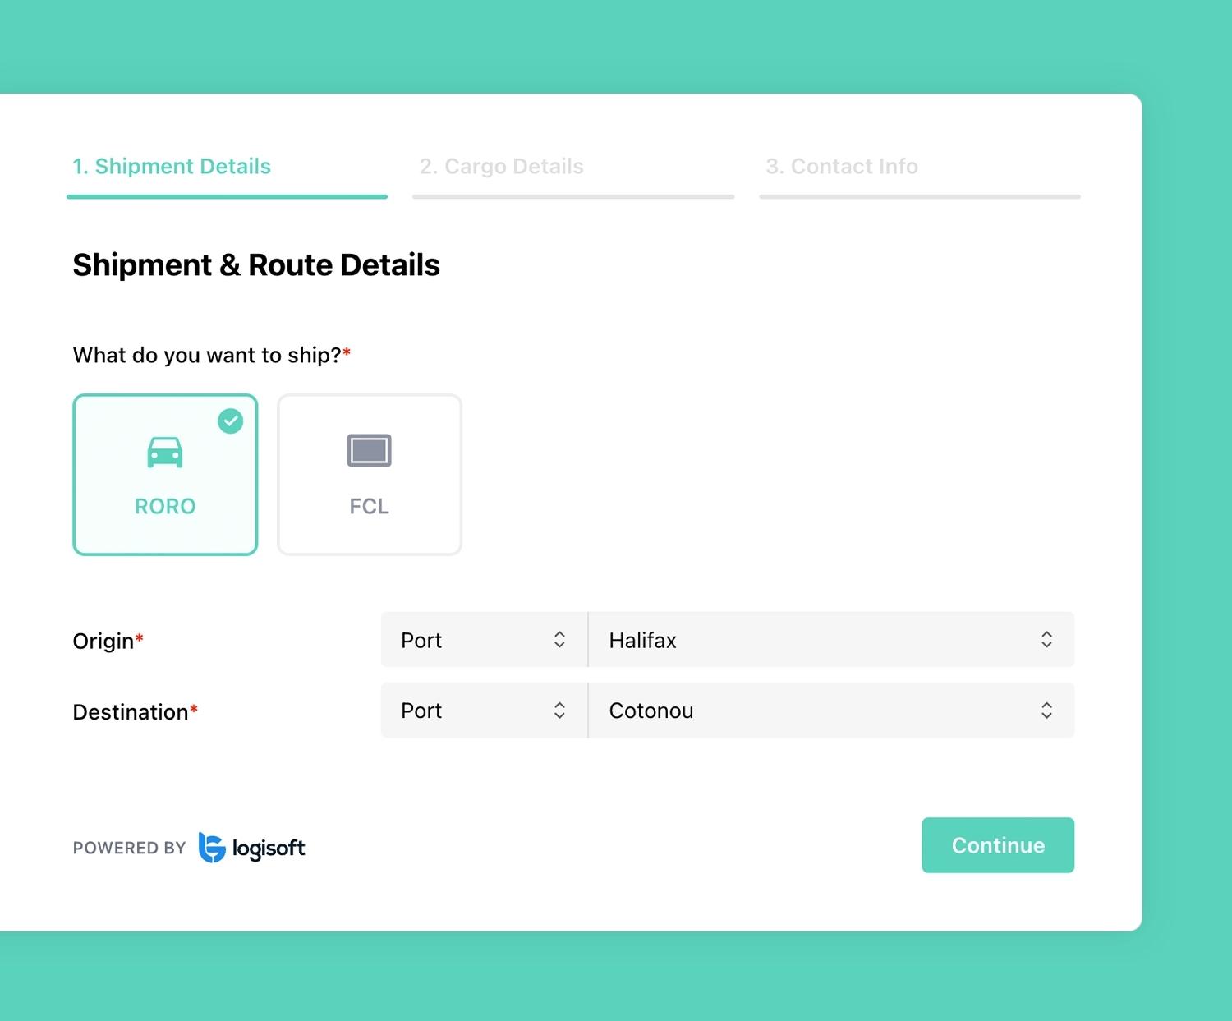Viewport: 1232px width, 1021px height.
Task: Open the logisoft wordmark link
Action: tap(269, 848)
